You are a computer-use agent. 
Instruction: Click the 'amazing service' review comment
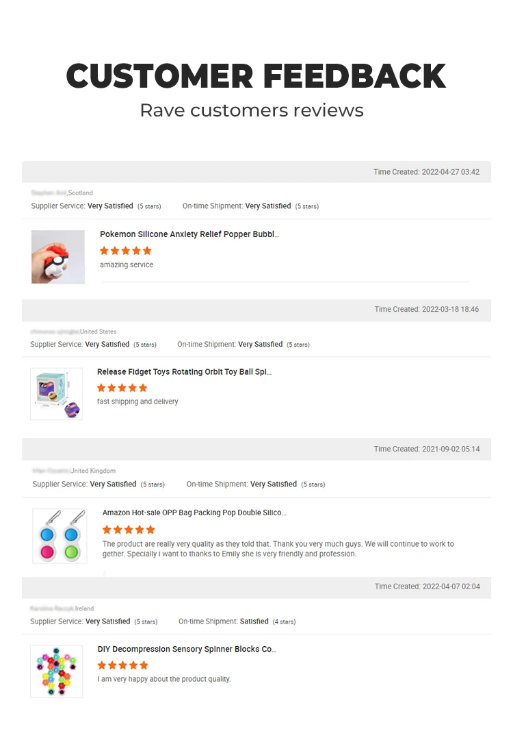(x=127, y=264)
